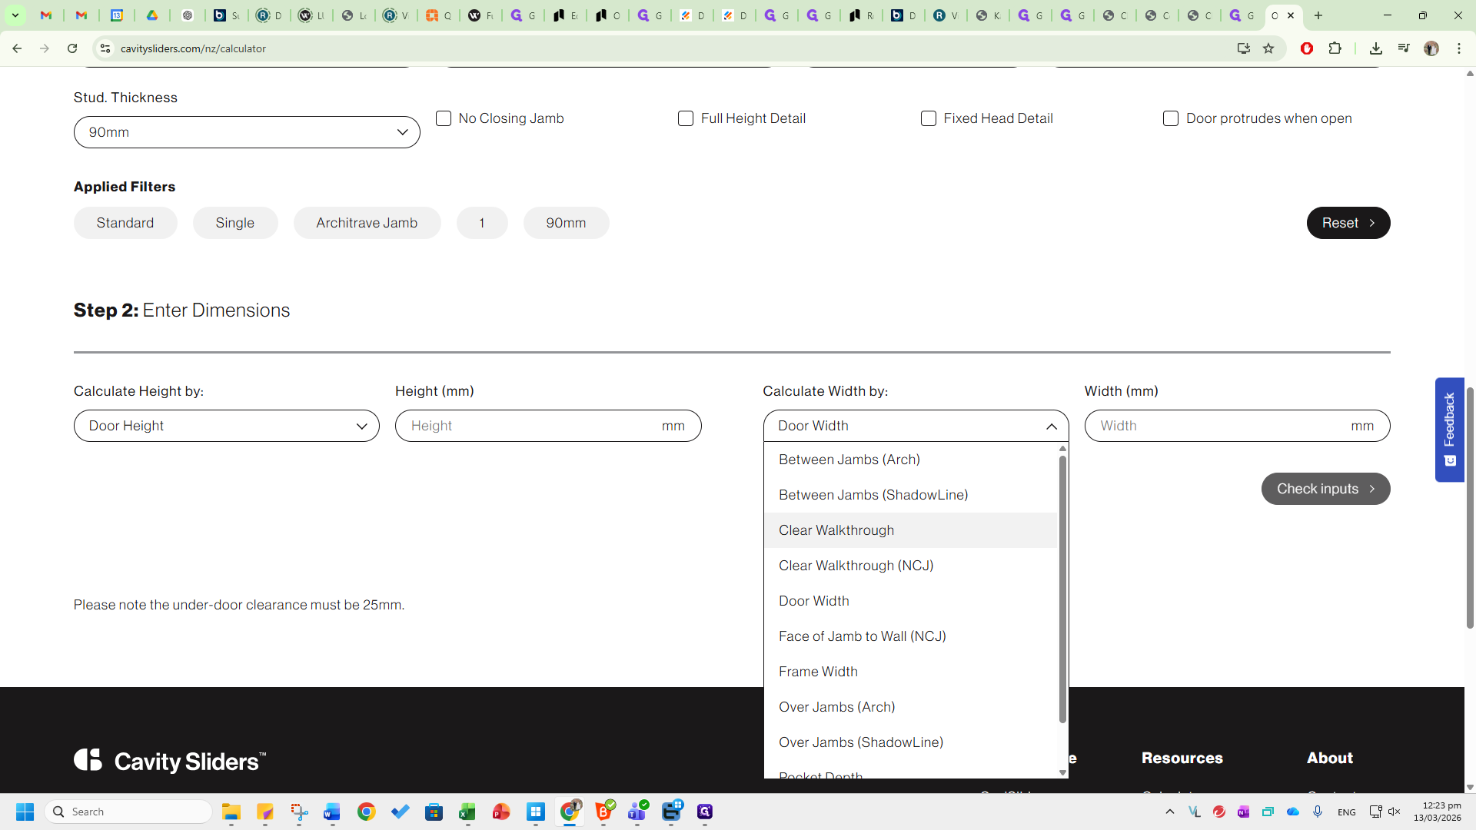Reload the calculator page
The height and width of the screenshot is (830, 1476).
coord(72,48)
